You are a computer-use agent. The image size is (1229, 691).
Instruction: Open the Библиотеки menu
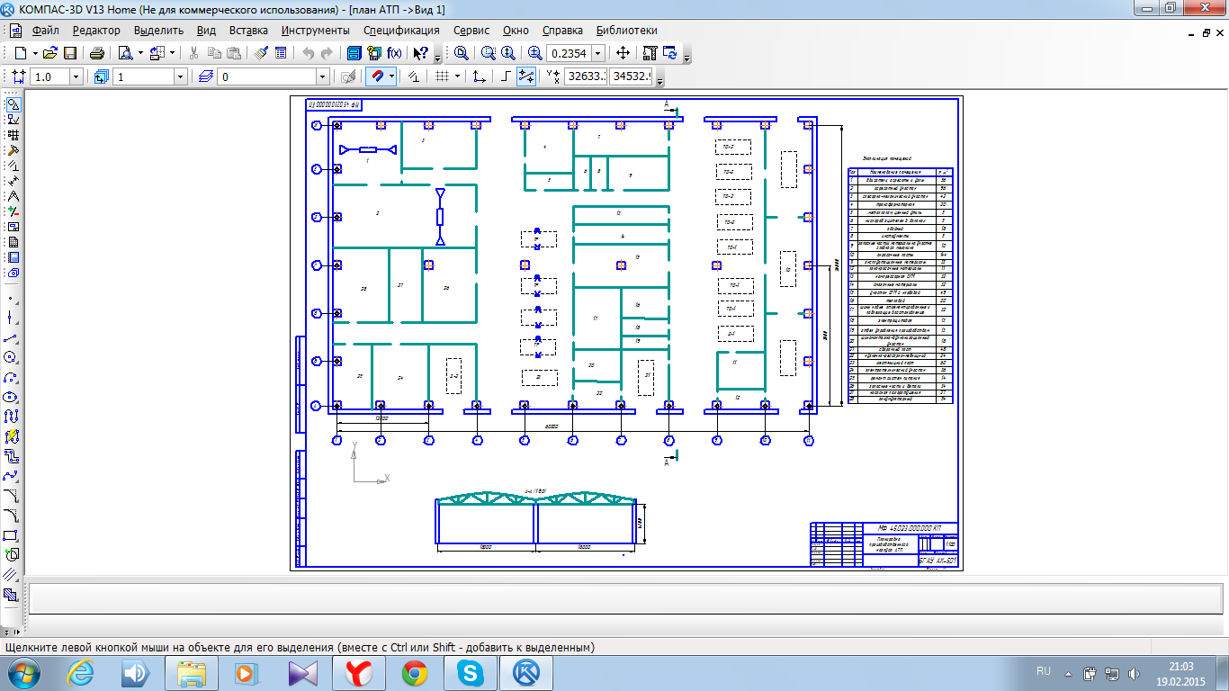(626, 30)
